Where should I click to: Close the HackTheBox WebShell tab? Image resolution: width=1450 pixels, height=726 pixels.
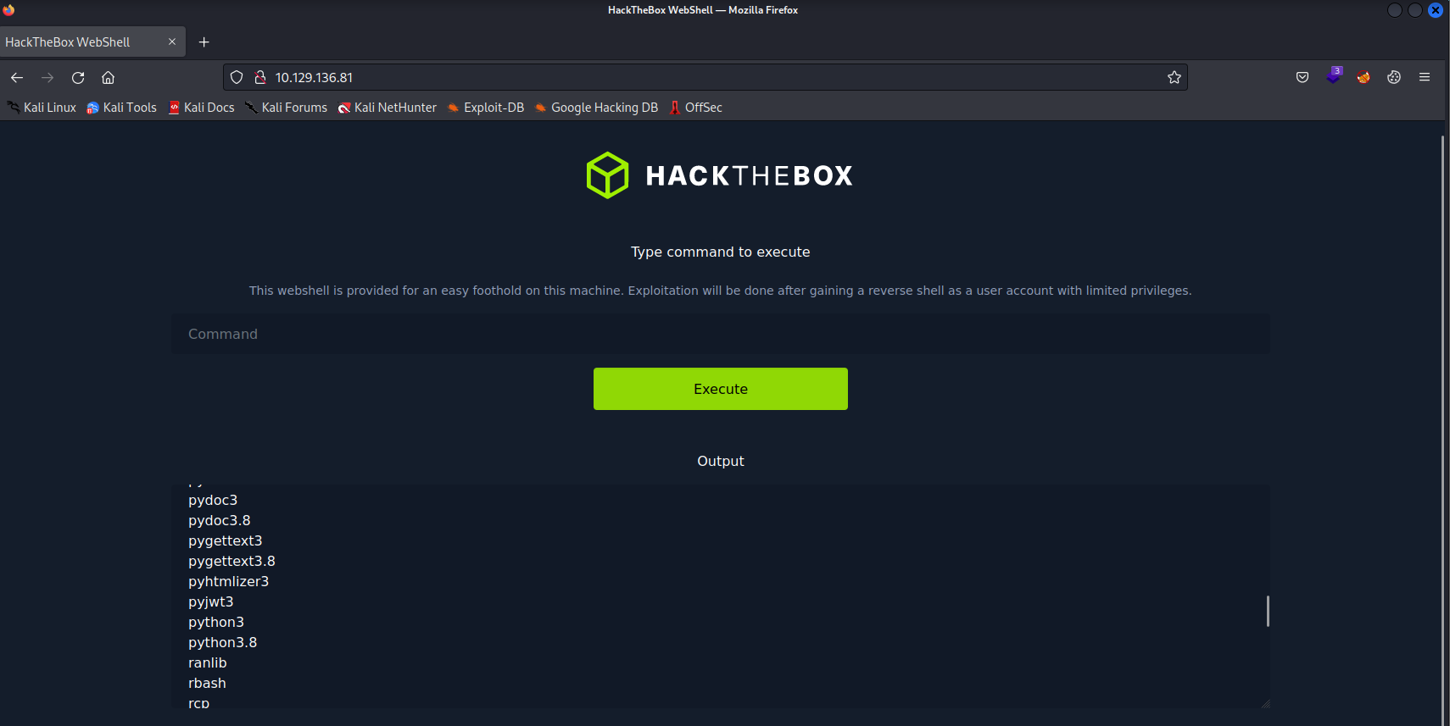172,42
